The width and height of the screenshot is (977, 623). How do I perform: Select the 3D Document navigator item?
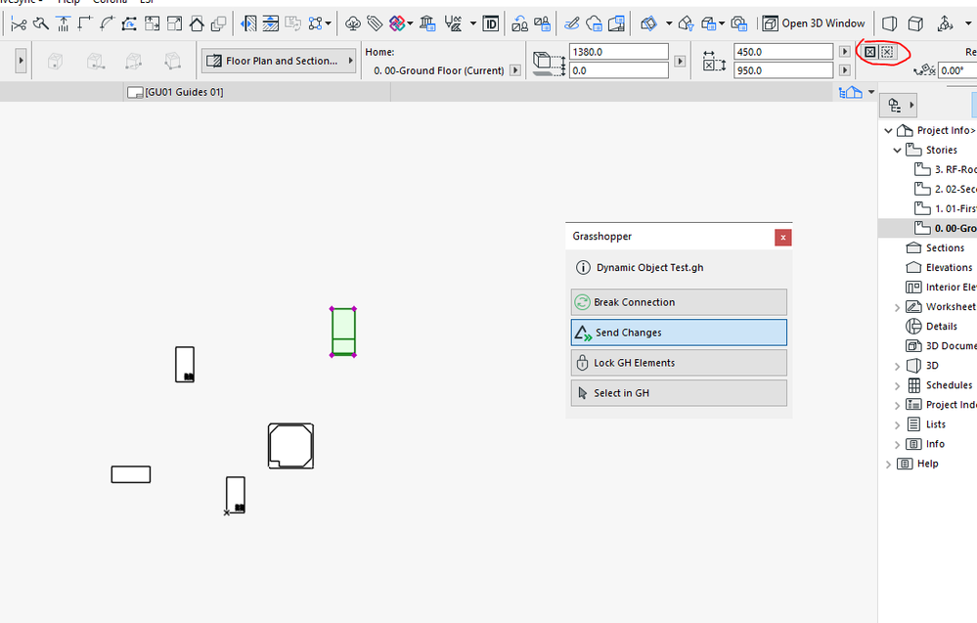tap(941, 346)
